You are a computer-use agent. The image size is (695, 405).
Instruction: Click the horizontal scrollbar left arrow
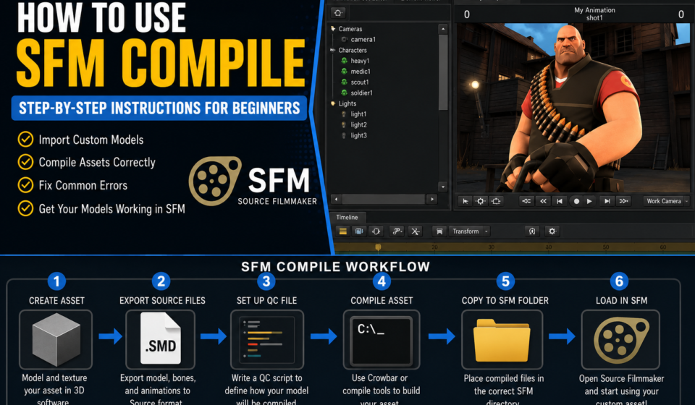tap(337, 200)
